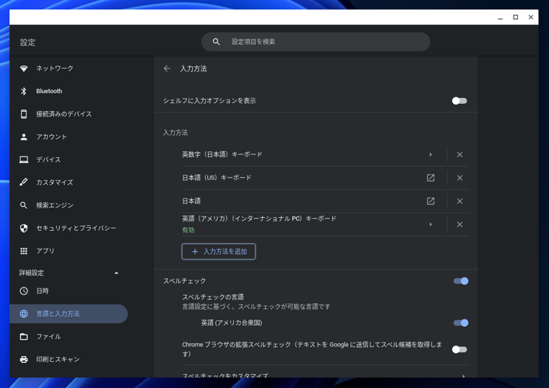This screenshot has height=388, width=549.
Task: Open external settings icon for 日本語 row
Action: coord(431,201)
